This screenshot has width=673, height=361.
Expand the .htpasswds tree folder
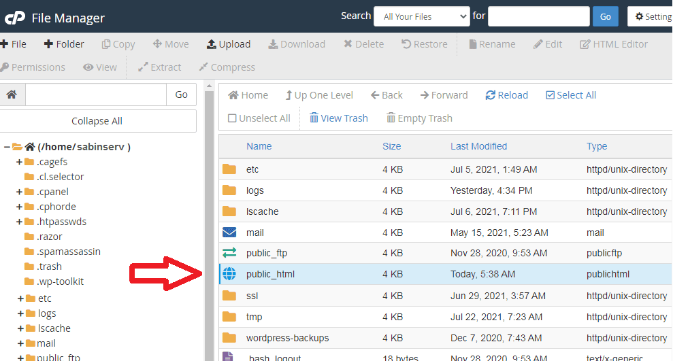[20, 222]
